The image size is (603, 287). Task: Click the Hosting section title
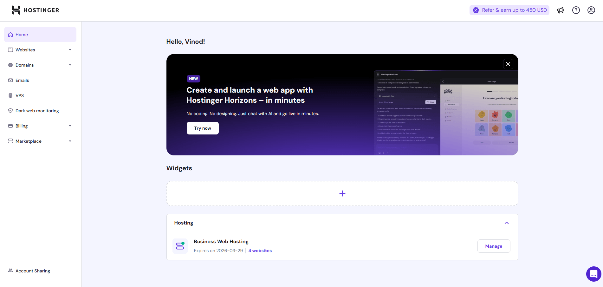click(184, 223)
